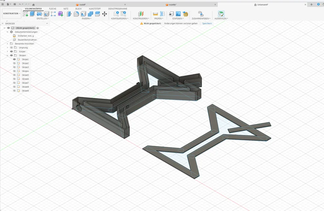This screenshot has width=324, height=211.
Task: Show Skizze2 using its eye icon
Action: pyautogui.click(x=15, y=63)
